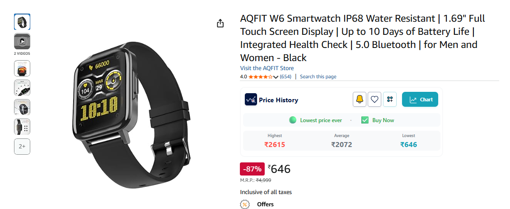Select the orange watch face thumbnail
The width and height of the screenshot is (510, 209).
click(x=22, y=68)
